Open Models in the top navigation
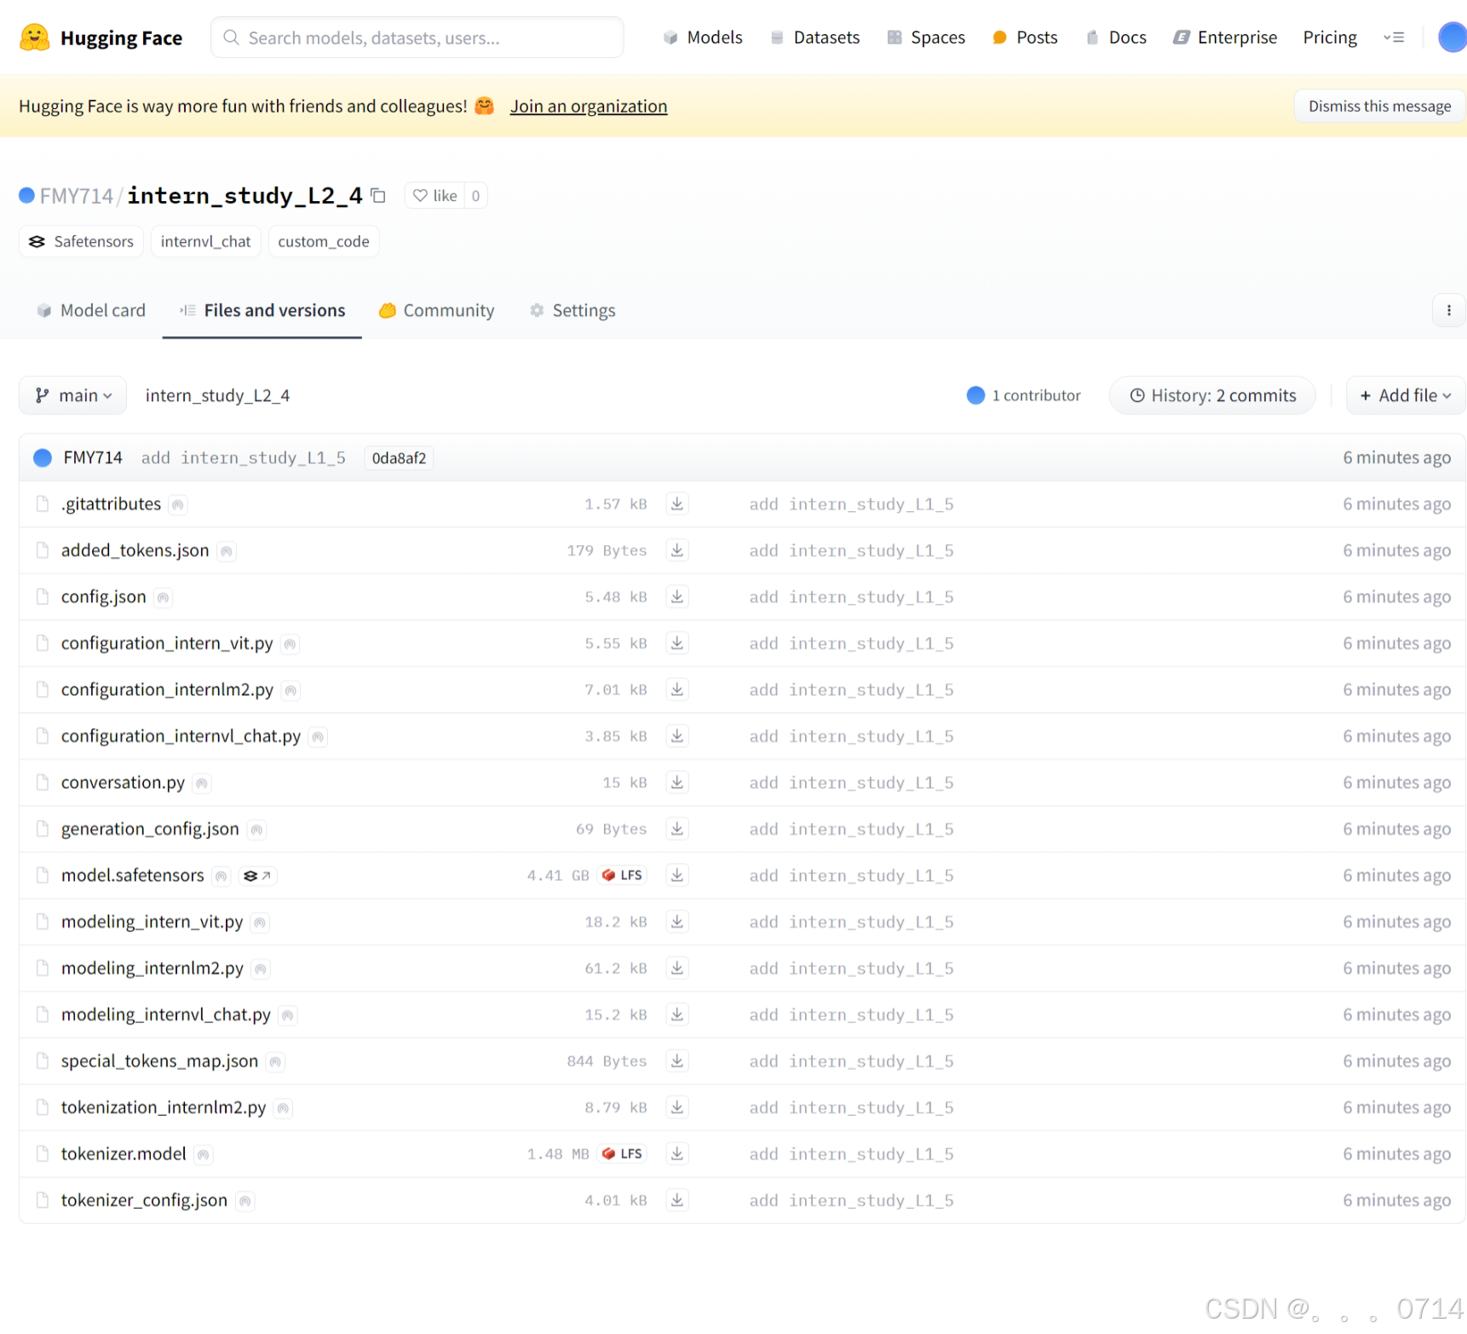 (703, 37)
